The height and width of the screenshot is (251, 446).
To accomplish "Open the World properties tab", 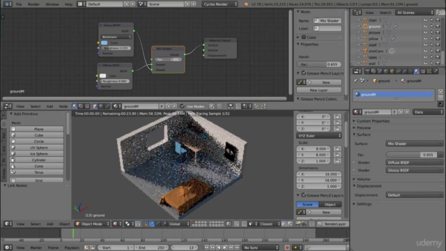I will [x=385, y=71].
